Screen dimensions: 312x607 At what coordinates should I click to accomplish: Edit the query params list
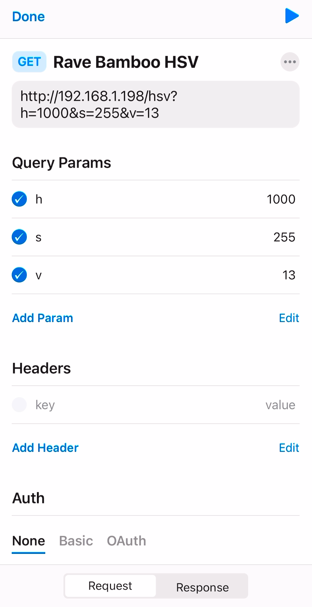289,318
